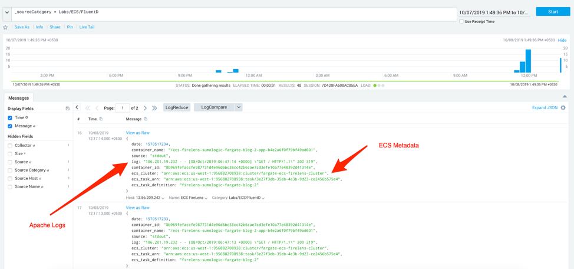Click the green LOAD indicator dot
This screenshot has height=269, width=574.
tap(374, 86)
